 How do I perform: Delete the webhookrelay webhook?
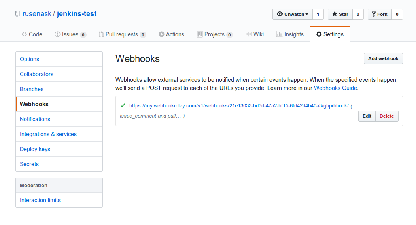[387, 116]
